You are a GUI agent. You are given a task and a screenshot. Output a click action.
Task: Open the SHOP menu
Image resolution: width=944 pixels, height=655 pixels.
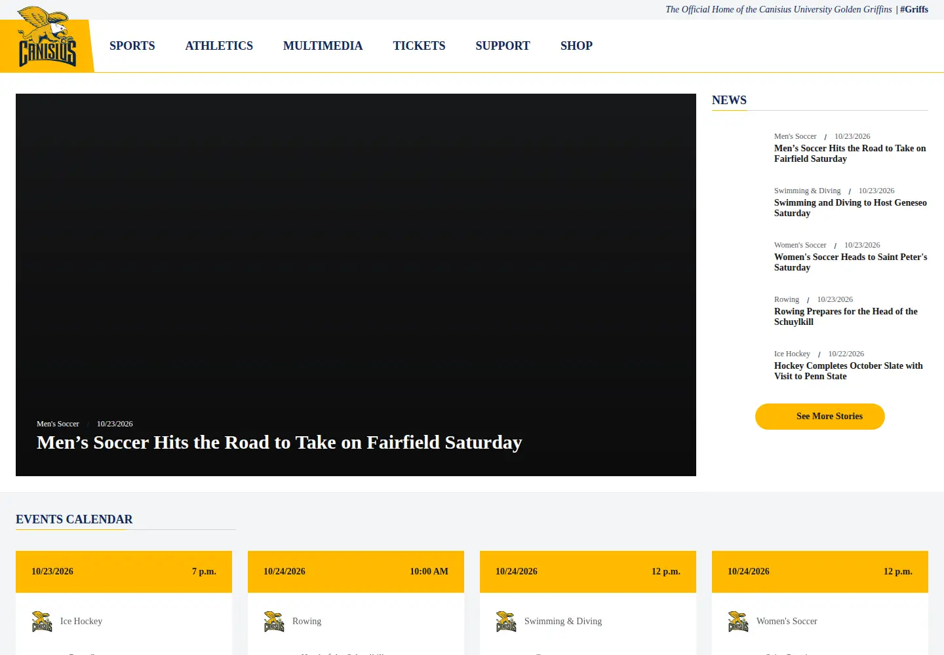point(576,46)
